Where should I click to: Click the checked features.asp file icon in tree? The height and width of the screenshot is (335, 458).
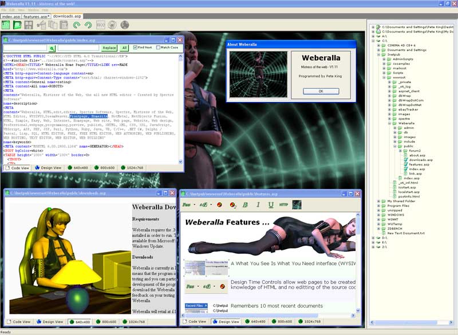coord(406,164)
